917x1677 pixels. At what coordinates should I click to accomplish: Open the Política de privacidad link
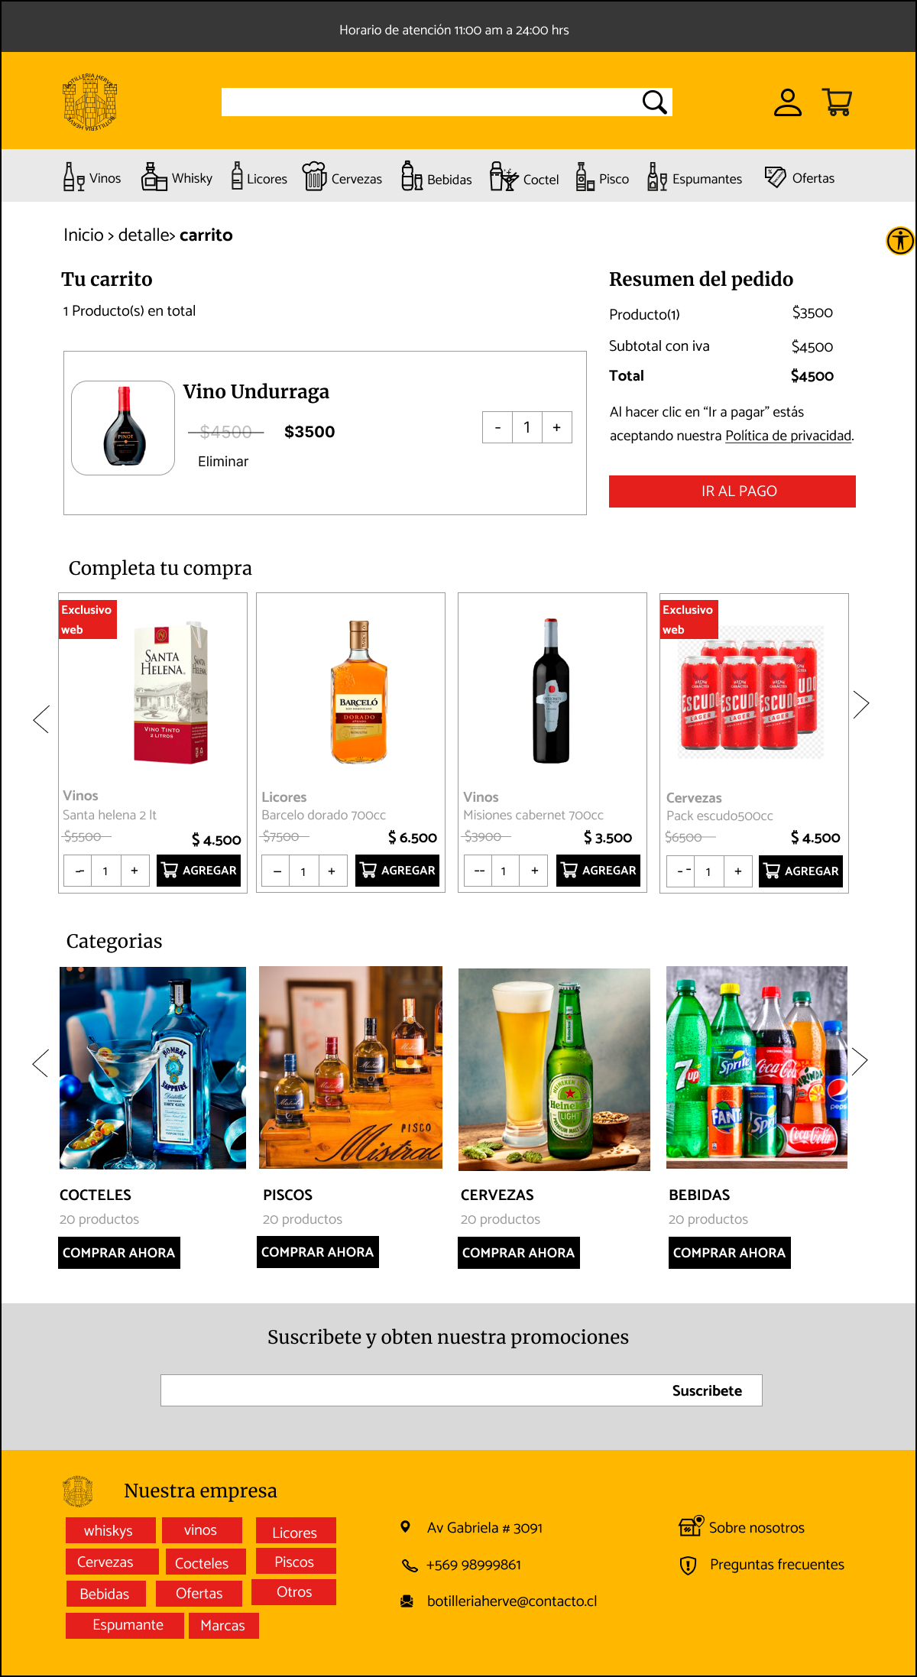(788, 436)
